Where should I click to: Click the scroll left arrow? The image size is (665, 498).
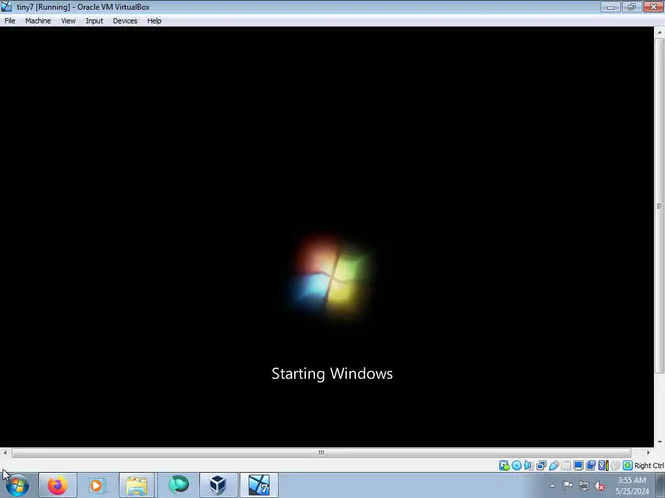[x=5, y=453]
